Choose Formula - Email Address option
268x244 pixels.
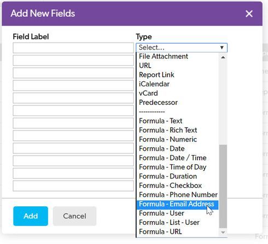177,204
